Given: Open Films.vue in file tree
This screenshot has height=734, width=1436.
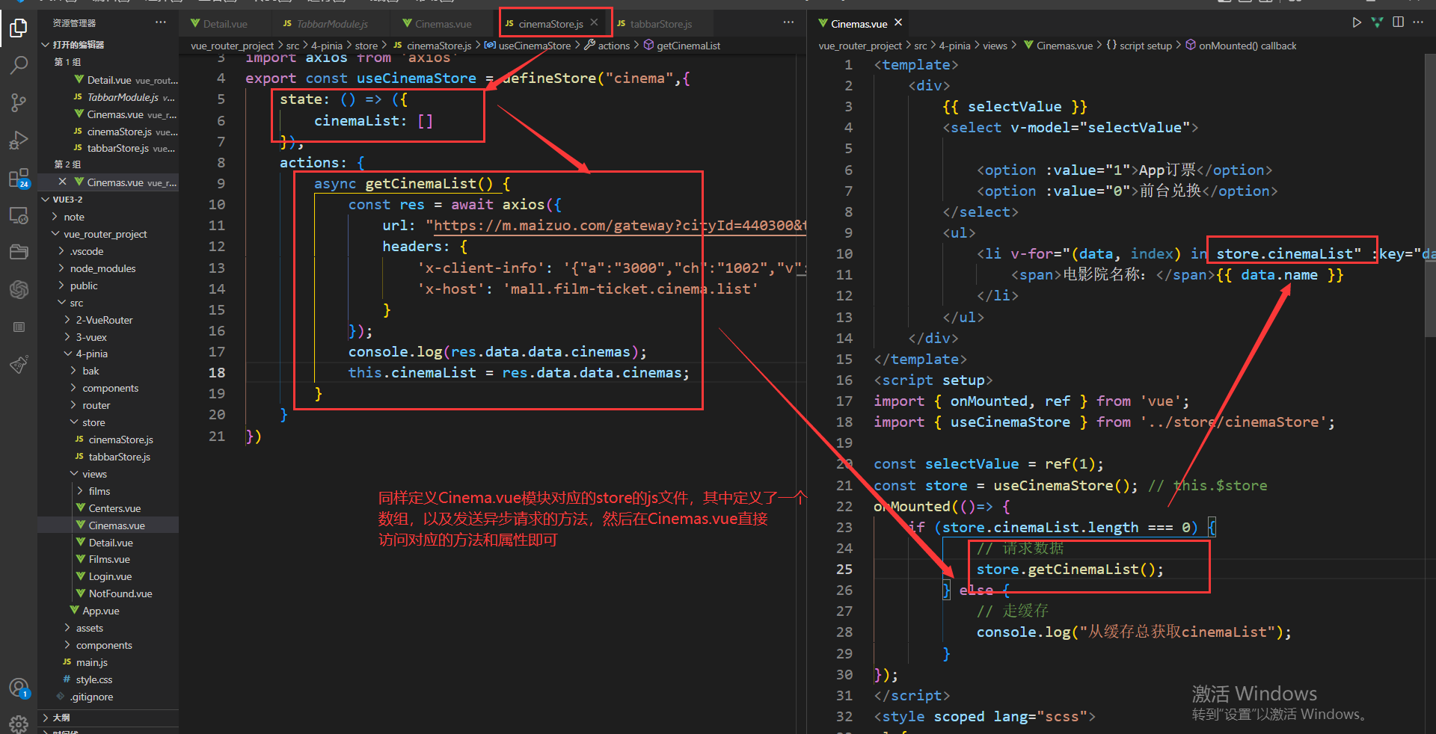Looking at the screenshot, I should pyautogui.click(x=109, y=559).
